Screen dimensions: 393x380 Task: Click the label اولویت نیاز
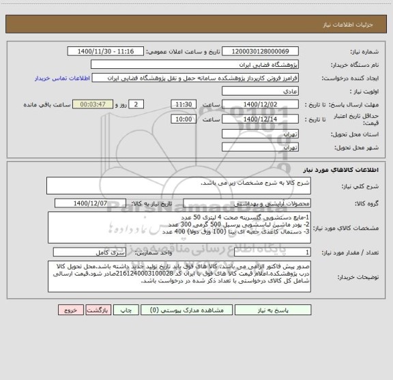coord(364,91)
